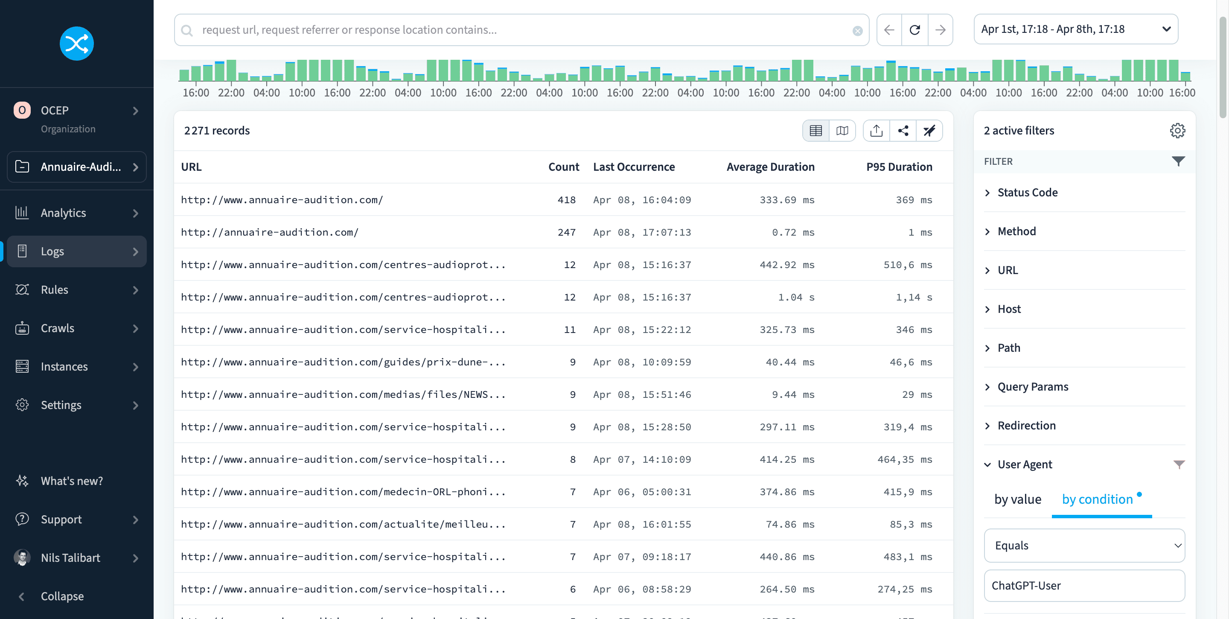Click the Support help icon
Screen dimensions: 1229x619
pos(22,519)
